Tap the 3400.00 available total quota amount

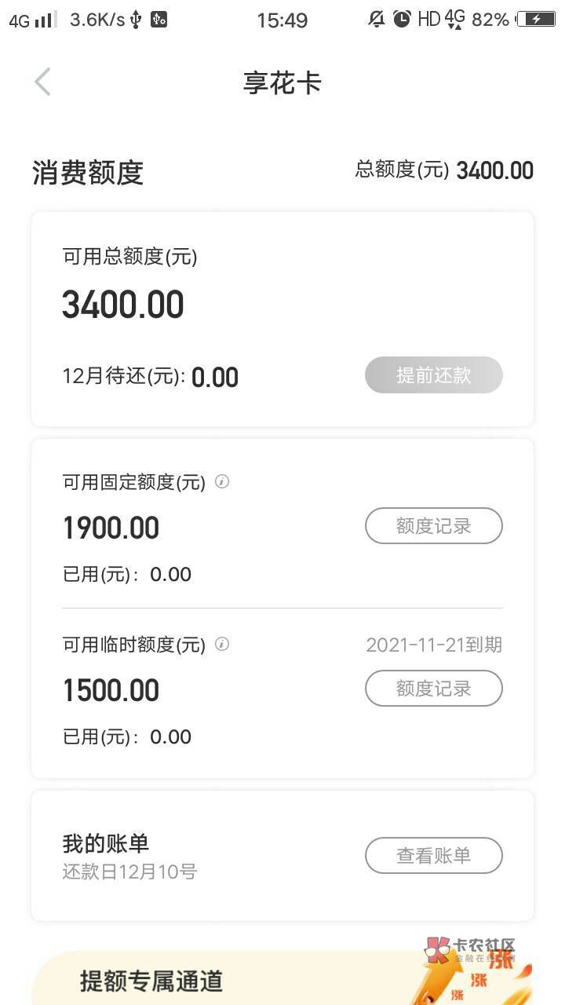123,305
